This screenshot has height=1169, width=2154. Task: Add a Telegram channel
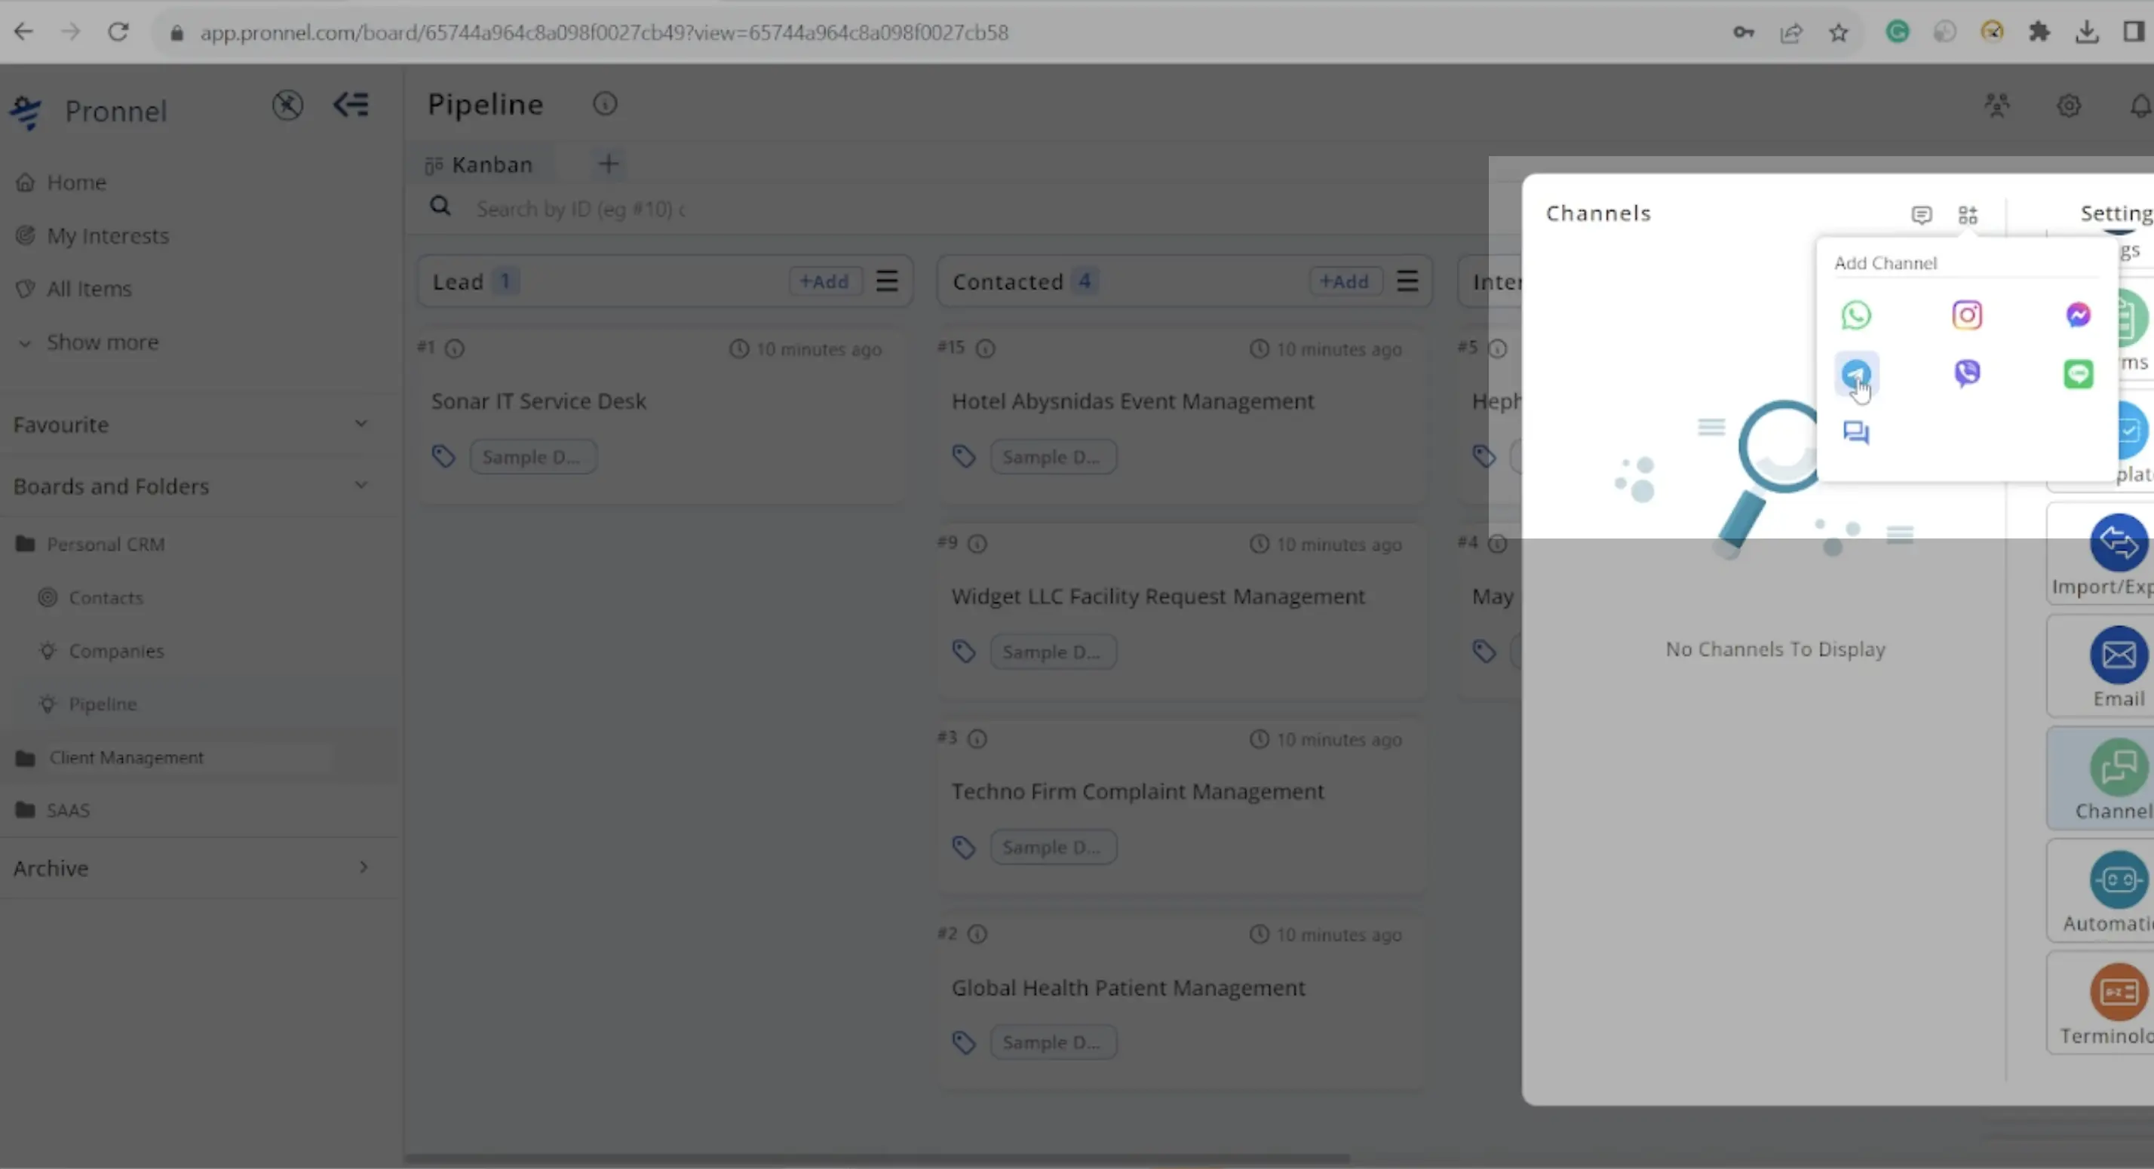pos(1855,374)
